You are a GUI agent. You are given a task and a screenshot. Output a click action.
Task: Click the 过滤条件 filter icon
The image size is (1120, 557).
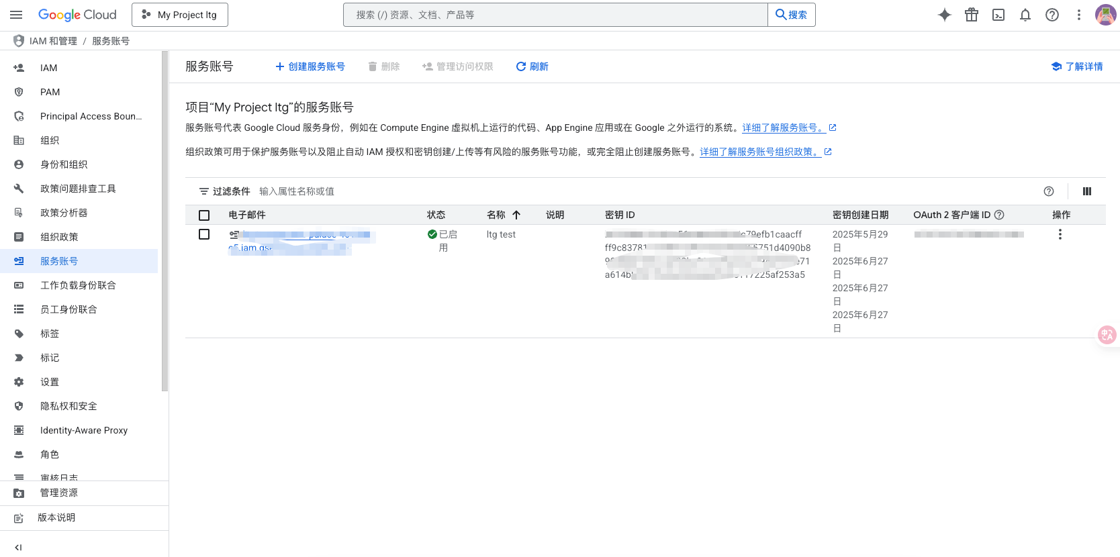(204, 191)
